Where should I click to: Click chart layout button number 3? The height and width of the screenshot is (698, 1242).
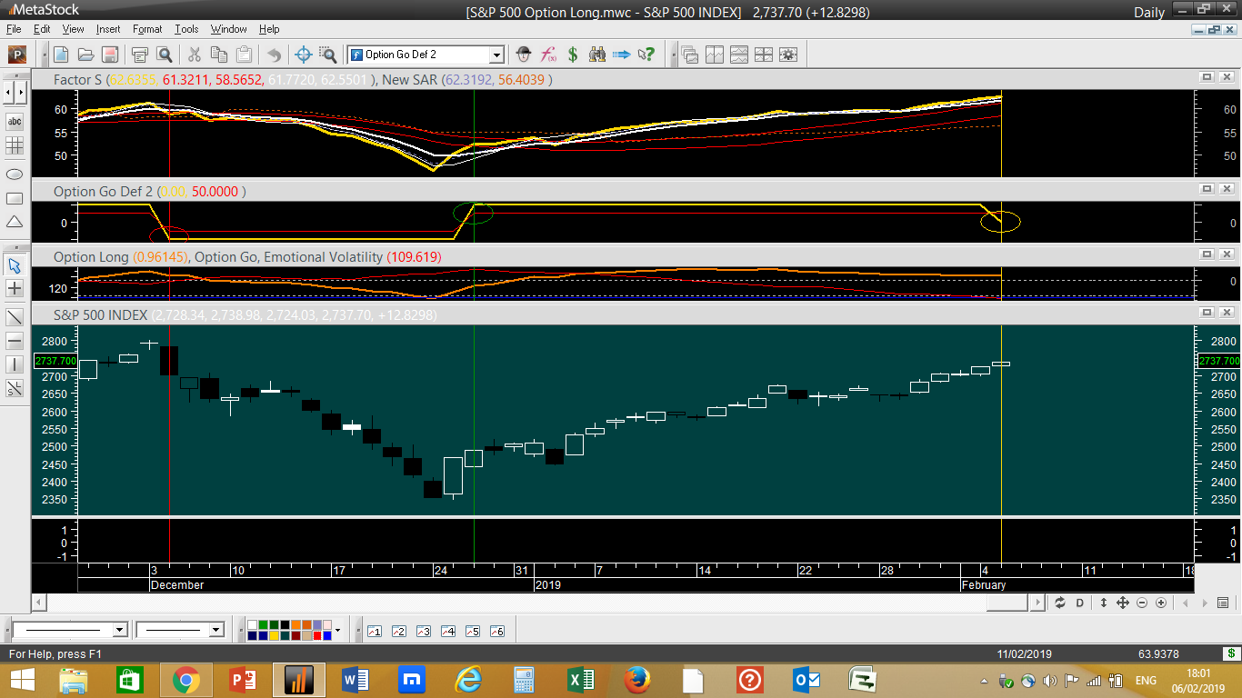423,631
